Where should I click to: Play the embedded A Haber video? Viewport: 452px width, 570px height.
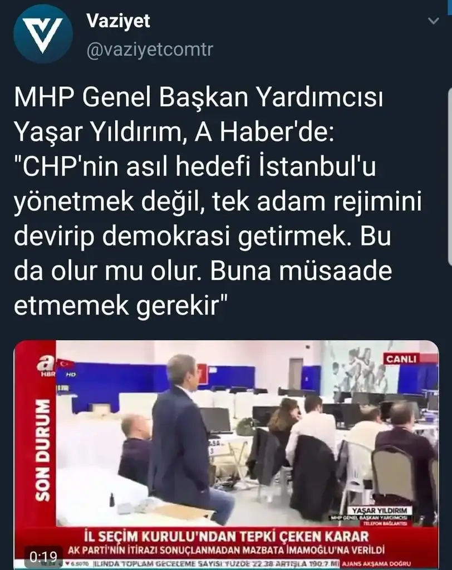[226, 454]
